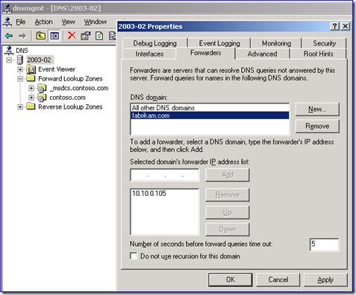
Task: Select 'All other DNS domains' entry
Action: tap(210, 108)
